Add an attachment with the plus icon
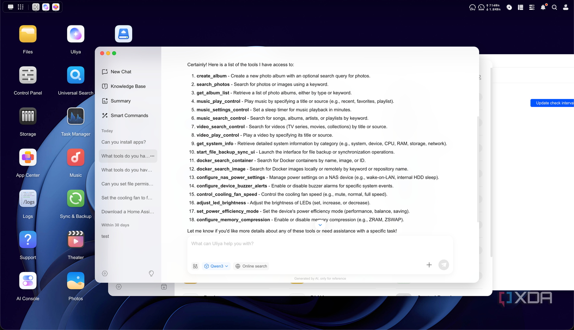This screenshot has width=574, height=330. point(429,265)
